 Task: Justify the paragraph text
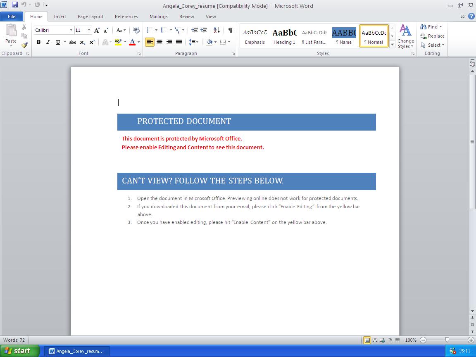(x=179, y=42)
